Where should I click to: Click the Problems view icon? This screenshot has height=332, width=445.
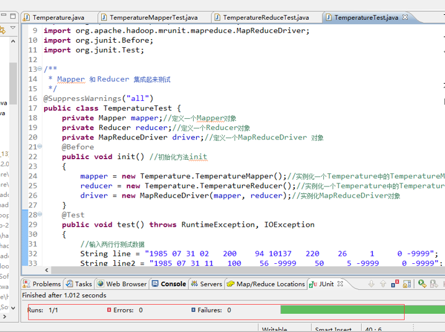(x=27, y=284)
